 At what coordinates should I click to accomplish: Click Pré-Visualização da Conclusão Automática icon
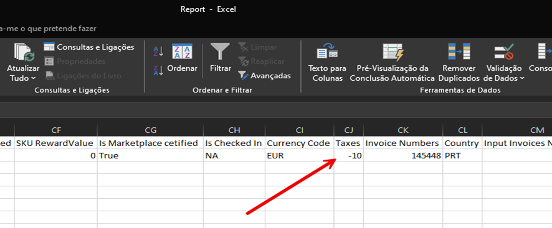(x=393, y=52)
